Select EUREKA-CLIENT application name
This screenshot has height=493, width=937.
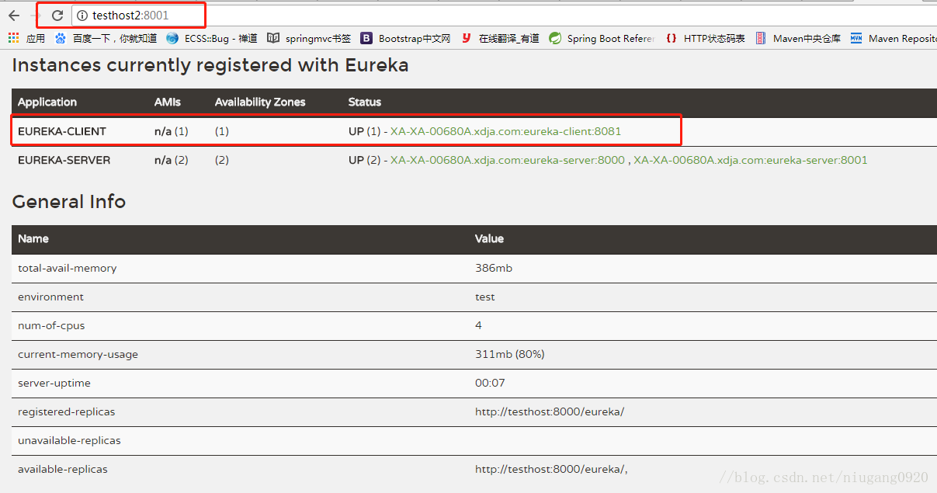point(62,131)
